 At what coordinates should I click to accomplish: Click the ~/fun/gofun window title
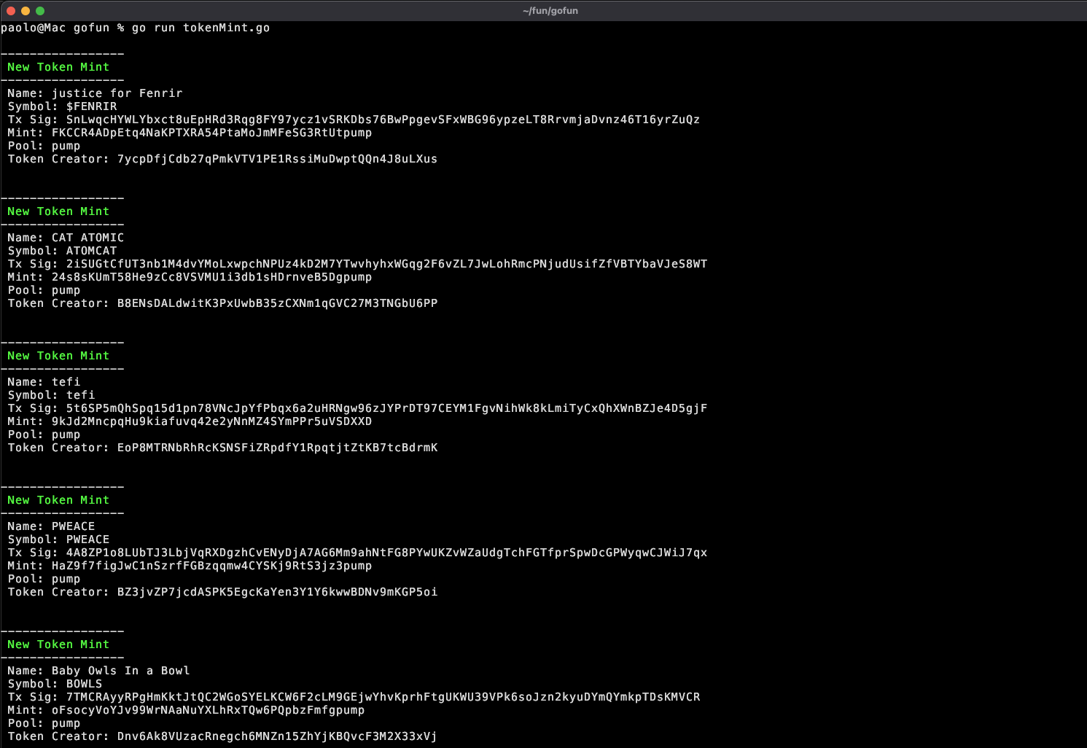tap(550, 11)
